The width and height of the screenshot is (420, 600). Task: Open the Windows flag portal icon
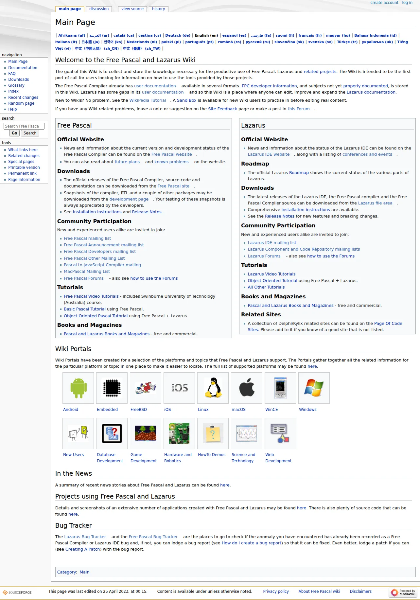point(314,388)
